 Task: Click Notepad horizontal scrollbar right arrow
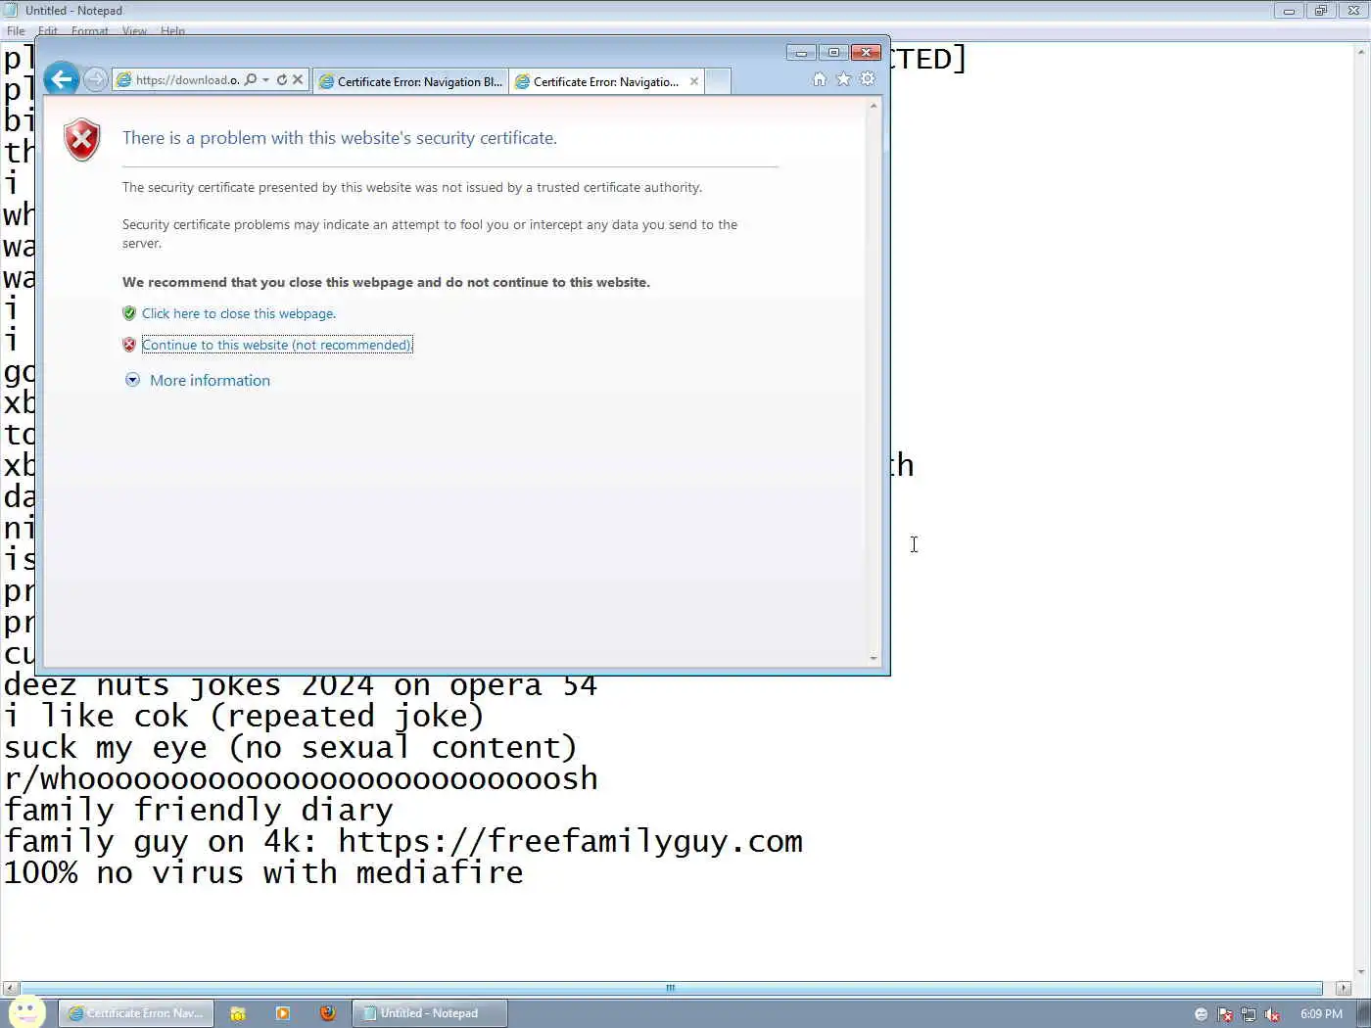(x=1344, y=989)
